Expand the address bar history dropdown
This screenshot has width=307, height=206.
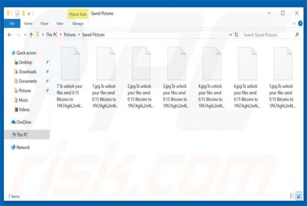(x=231, y=35)
